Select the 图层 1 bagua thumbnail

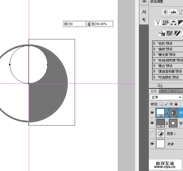[161, 134]
